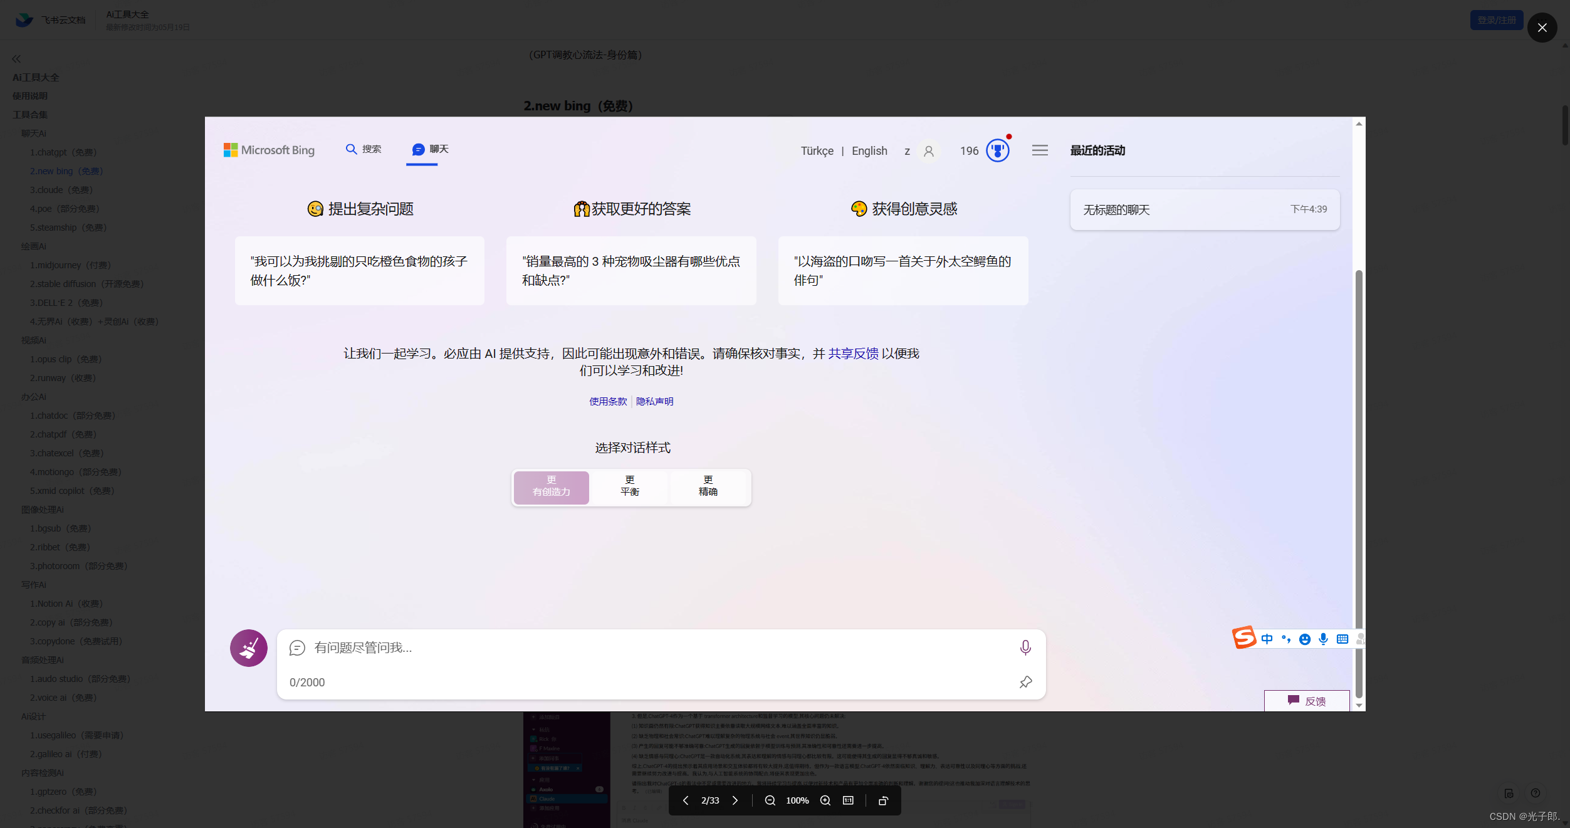This screenshot has height=828, width=1570.
Task: Switch to the 聊天 chat tab
Action: (430, 149)
